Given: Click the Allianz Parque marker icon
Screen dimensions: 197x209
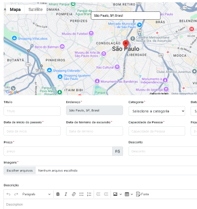Looking at the screenshot, I should click(x=73, y=3).
